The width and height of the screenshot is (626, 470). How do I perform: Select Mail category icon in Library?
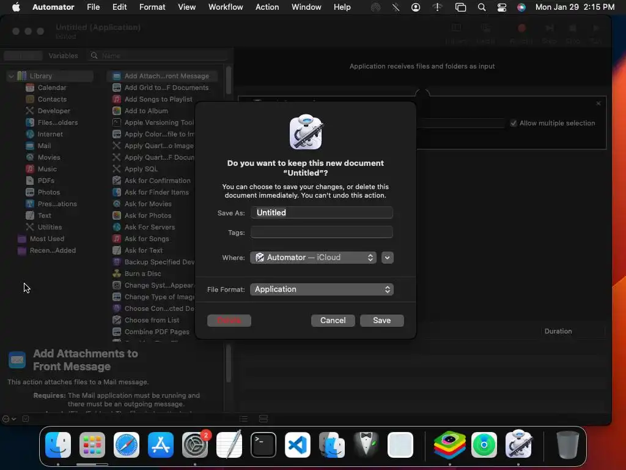pyautogui.click(x=30, y=146)
